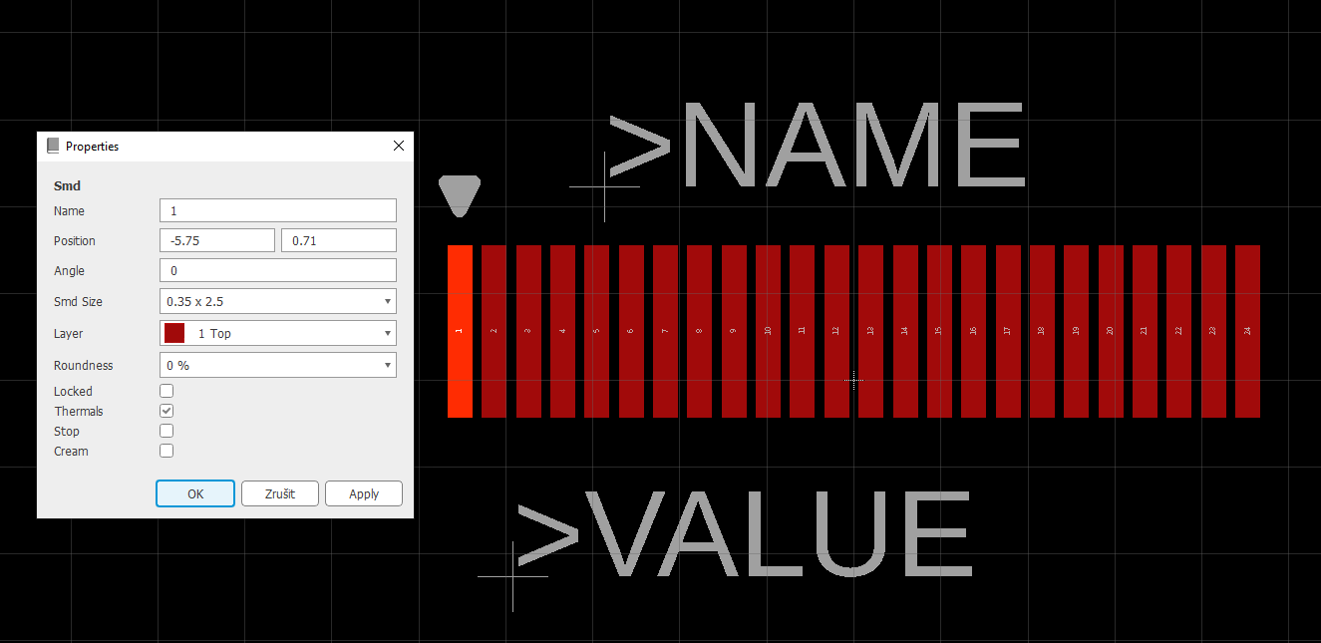This screenshot has width=1321, height=643.
Task: Click the gray pin-1 marker triangle
Action: pos(460,192)
